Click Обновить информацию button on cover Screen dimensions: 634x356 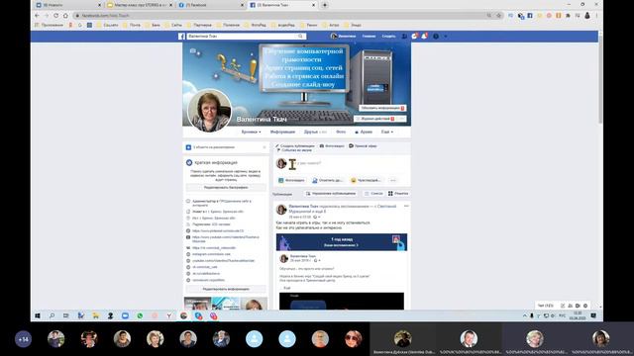[382, 108]
